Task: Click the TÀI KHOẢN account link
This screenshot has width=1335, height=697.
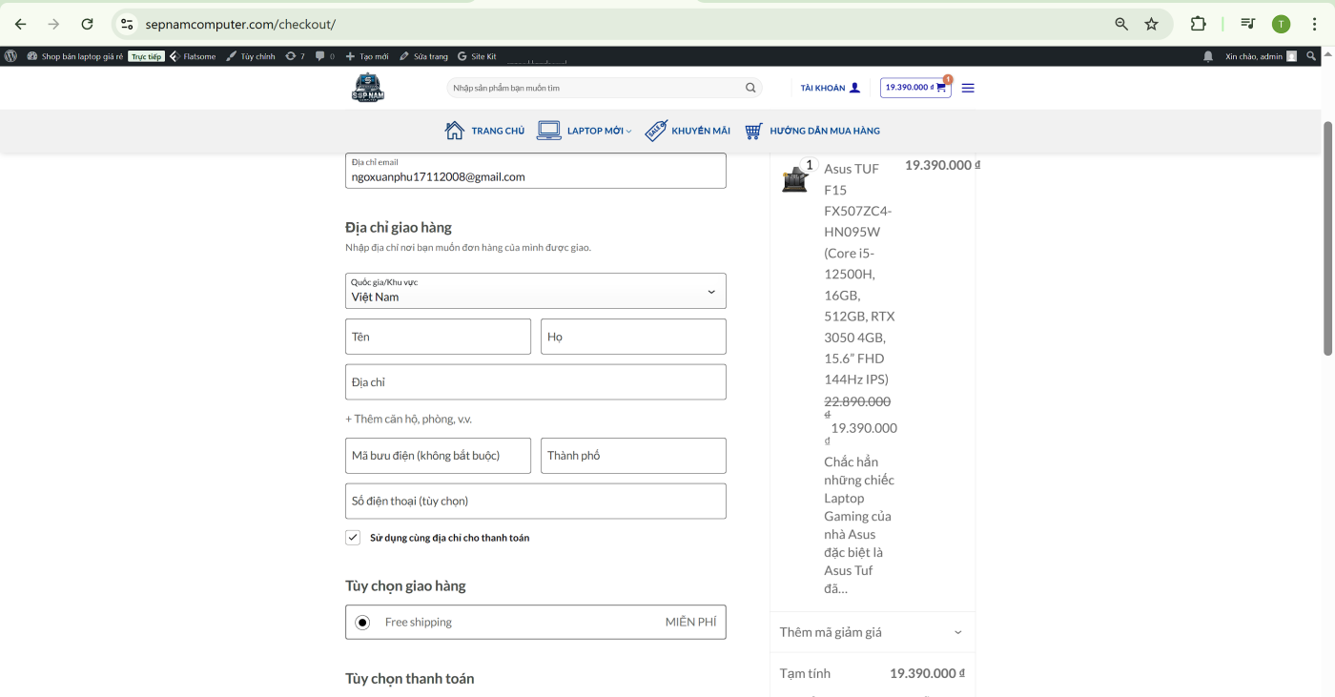Action: tap(831, 88)
